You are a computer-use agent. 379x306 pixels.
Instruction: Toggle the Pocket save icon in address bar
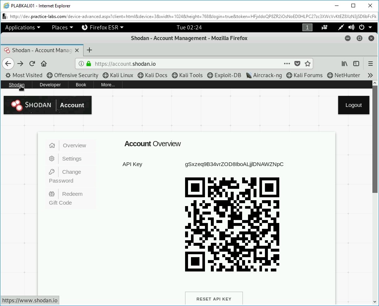point(297,64)
